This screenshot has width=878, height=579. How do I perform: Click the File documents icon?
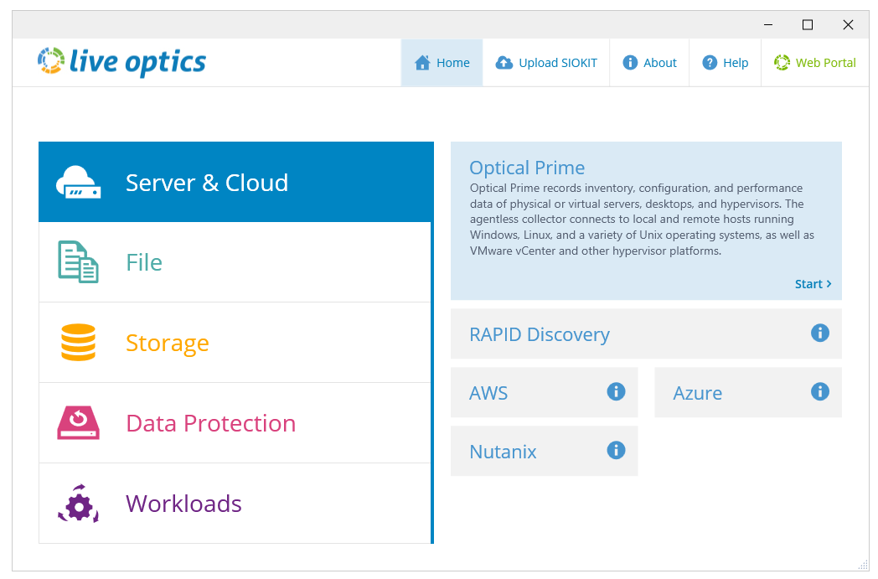(79, 262)
